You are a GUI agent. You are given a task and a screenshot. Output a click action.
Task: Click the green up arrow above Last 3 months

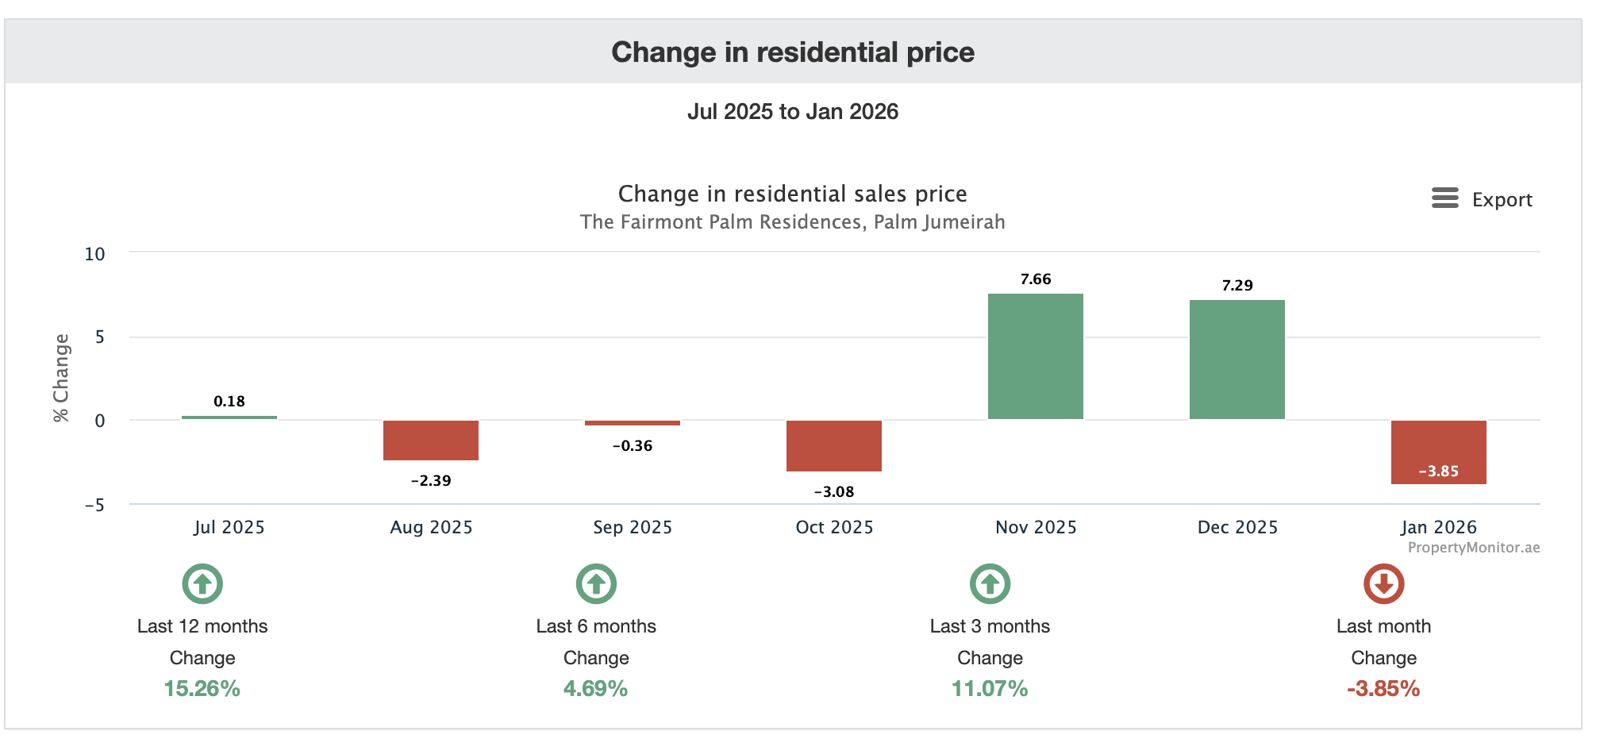point(990,584)
